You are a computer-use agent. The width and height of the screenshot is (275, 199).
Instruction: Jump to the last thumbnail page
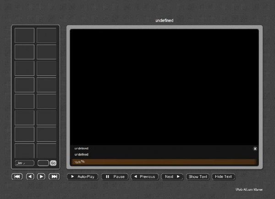pos(54,177)
